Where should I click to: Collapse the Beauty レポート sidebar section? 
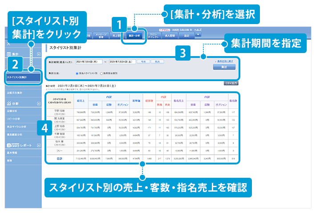(38, 145)
